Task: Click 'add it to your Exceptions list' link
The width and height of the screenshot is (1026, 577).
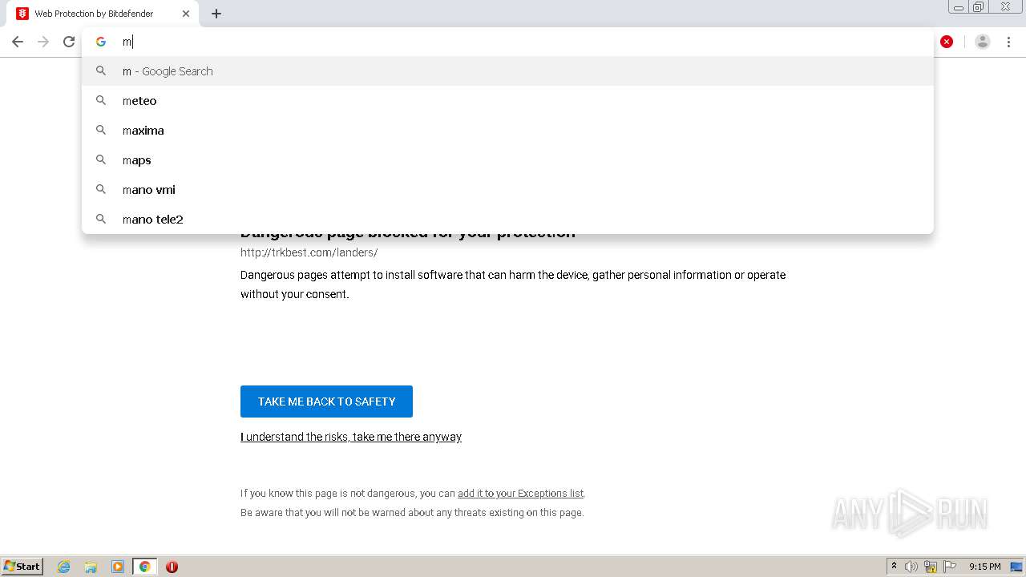Action: pos(520,494)
